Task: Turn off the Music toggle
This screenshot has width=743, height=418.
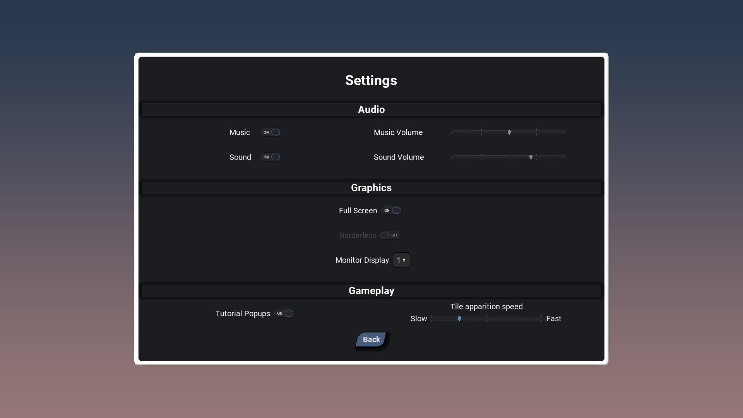Action: [x=270, y=132]
